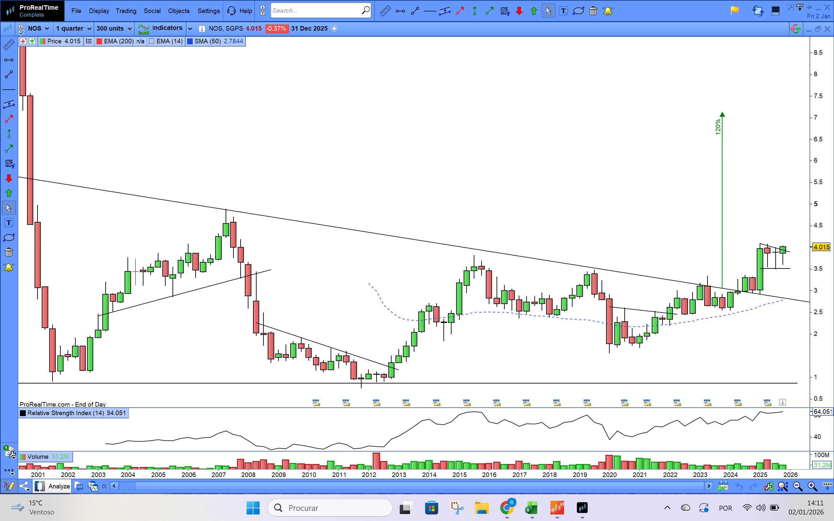The image size is (834, 521).
Task: Toggle the EMA (200) red indicator box
Action: coord(99,41)
